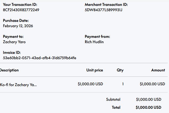The width and height of the screenshot is (169, 113).
Task: Click the "Payment from:" label
Action: [97, 37]
